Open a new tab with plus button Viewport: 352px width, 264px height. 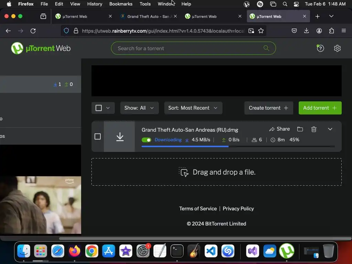pos(317,16)
